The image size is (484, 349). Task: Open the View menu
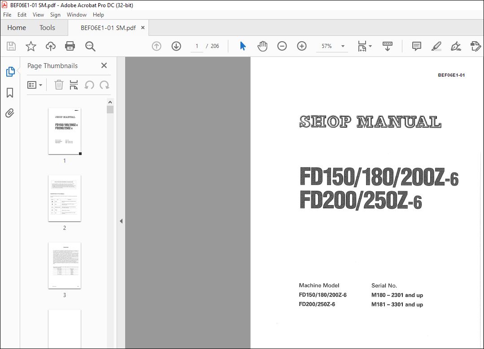pyautogui.click(x=38, y=15)
